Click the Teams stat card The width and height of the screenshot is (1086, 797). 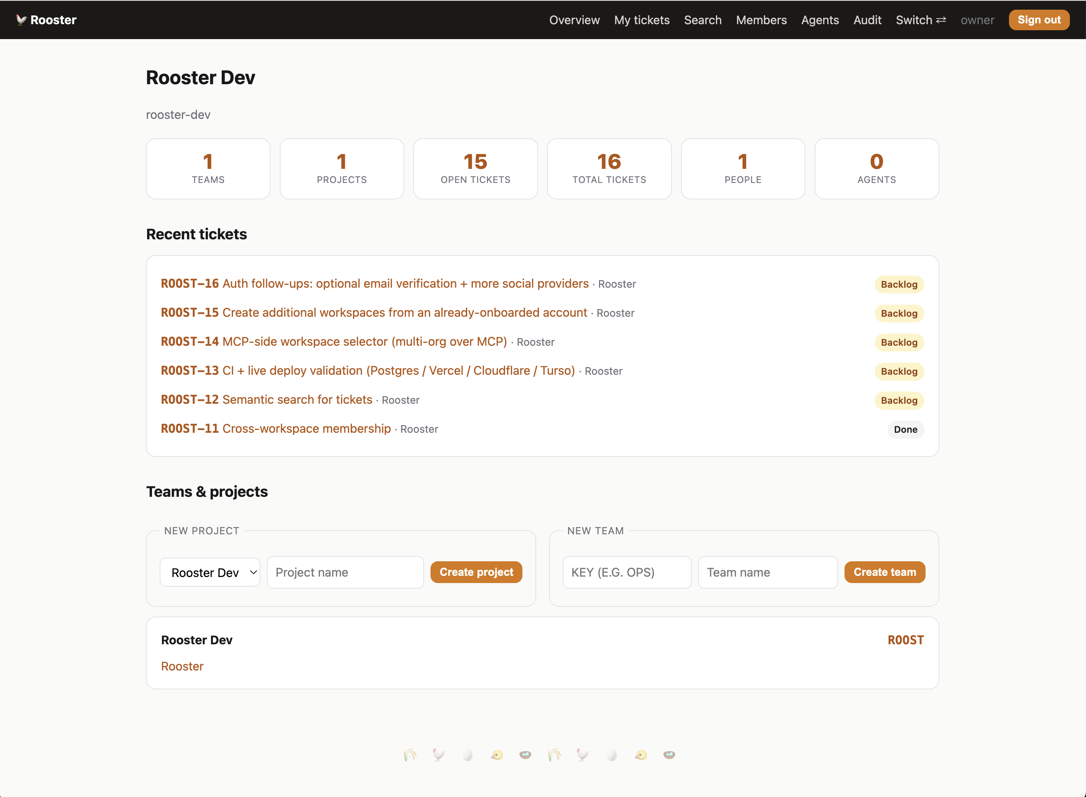click(x=208, y=169)
